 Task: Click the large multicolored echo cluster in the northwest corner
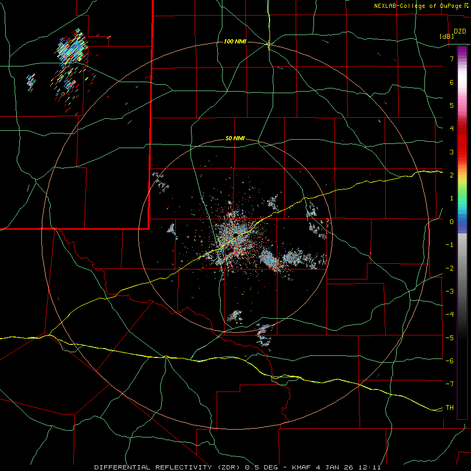pos(72,47)
